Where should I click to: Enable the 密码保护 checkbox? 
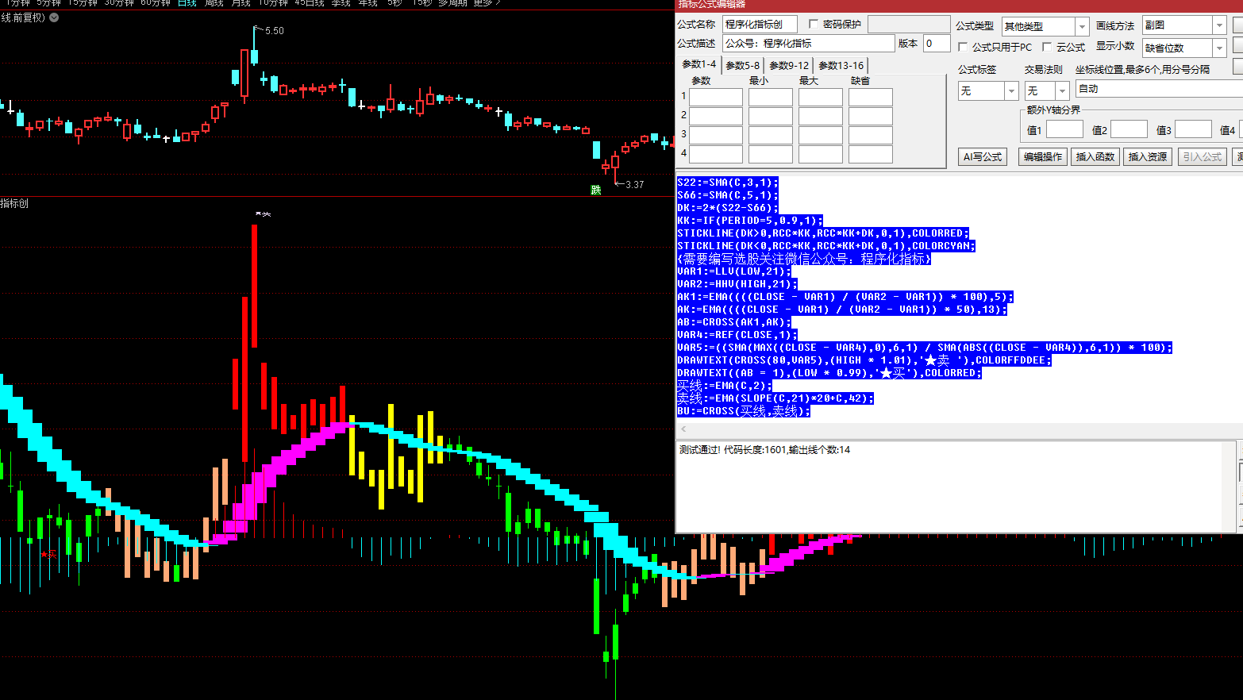tap(814, 25)
